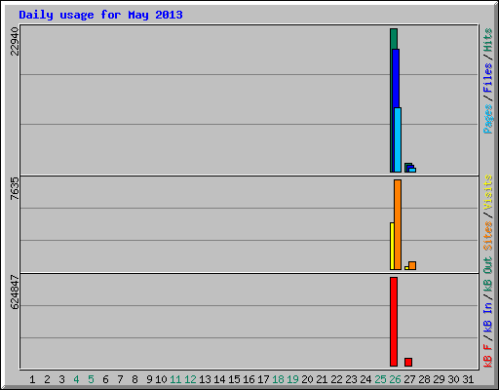499x390 pixels.
Task: Click day 31 on the x-axis
Action: pyautogui.click(x=468, y=379)
